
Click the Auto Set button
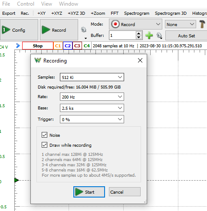(186, 36)
